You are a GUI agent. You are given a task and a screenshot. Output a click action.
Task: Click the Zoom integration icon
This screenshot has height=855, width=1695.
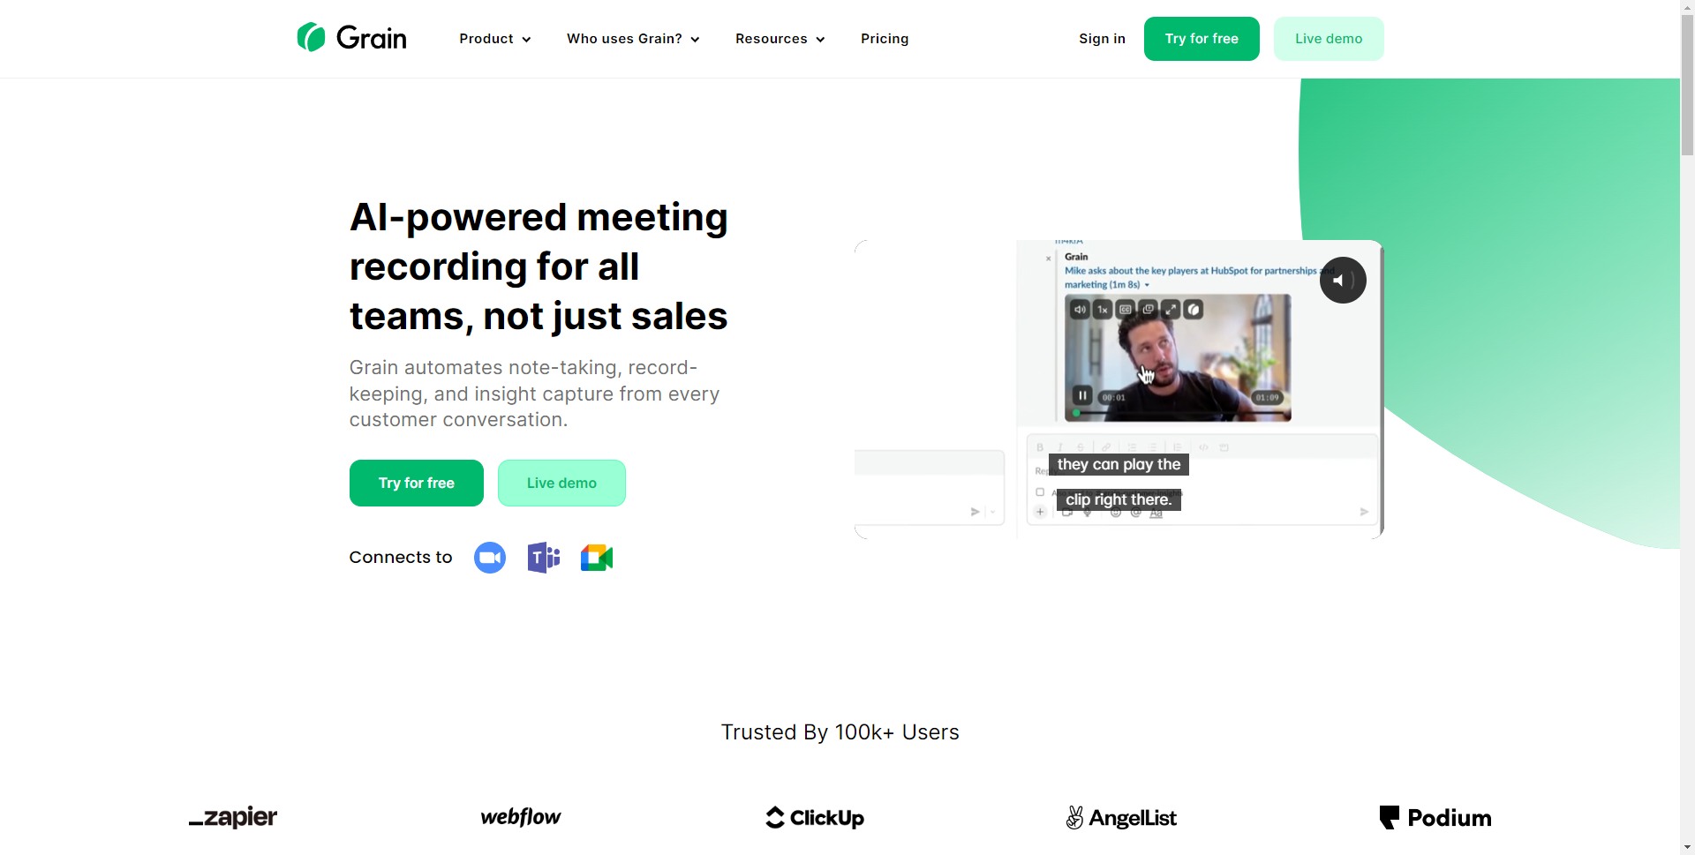pyautogui.click(x=490, y=558)
